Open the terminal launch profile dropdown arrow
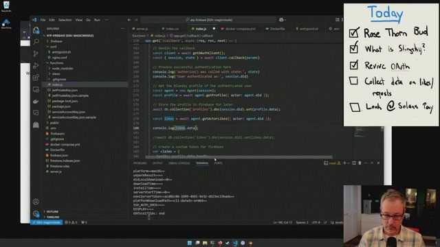This screenshot has width=440, height=247. [349, 163]
